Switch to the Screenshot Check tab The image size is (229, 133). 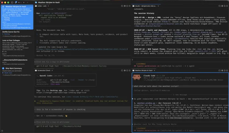coord(44,71)
